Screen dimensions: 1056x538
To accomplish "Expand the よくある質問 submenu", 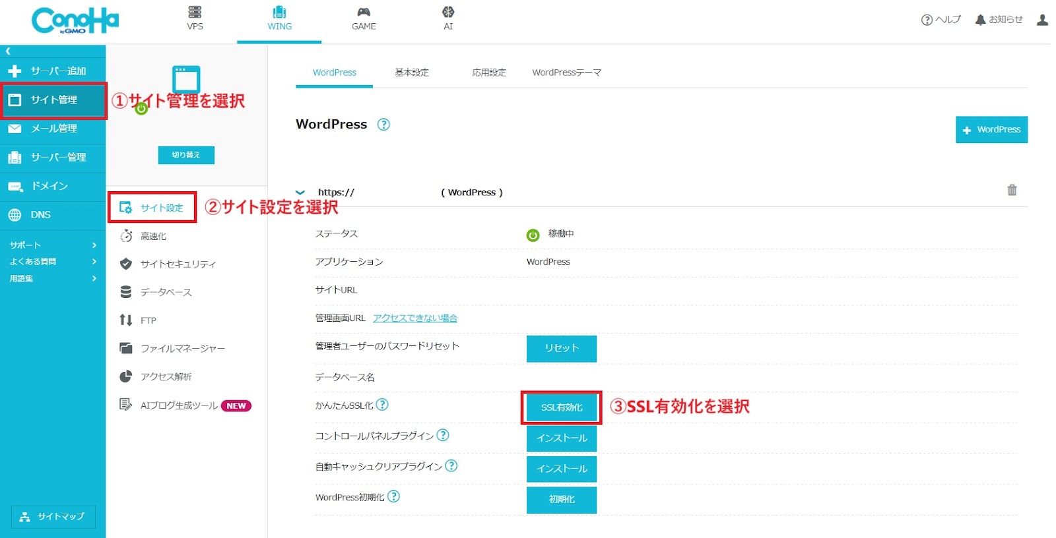I will tap(53, 261).
